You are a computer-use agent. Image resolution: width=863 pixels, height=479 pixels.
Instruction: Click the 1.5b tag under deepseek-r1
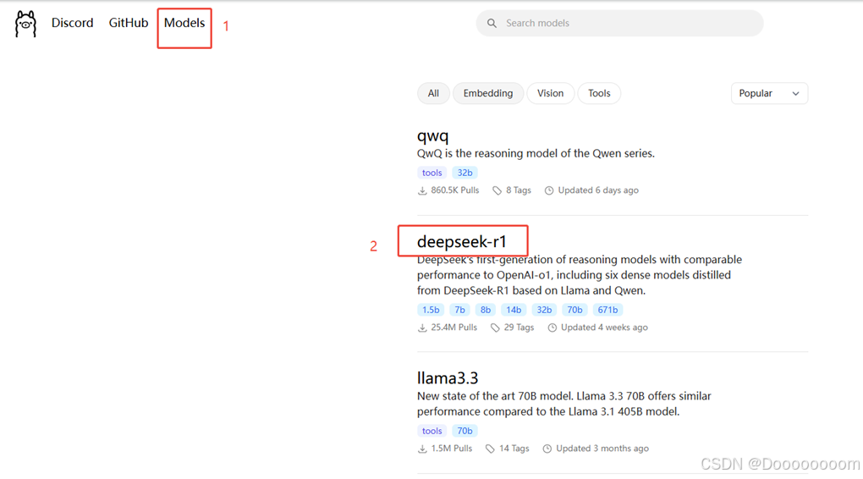click(431, 310)
